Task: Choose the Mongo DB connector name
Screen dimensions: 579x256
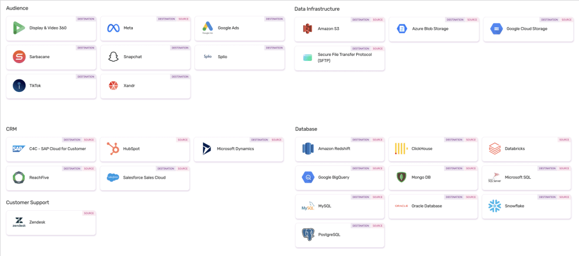Action: pyautogui.click(x=421, y=178)
